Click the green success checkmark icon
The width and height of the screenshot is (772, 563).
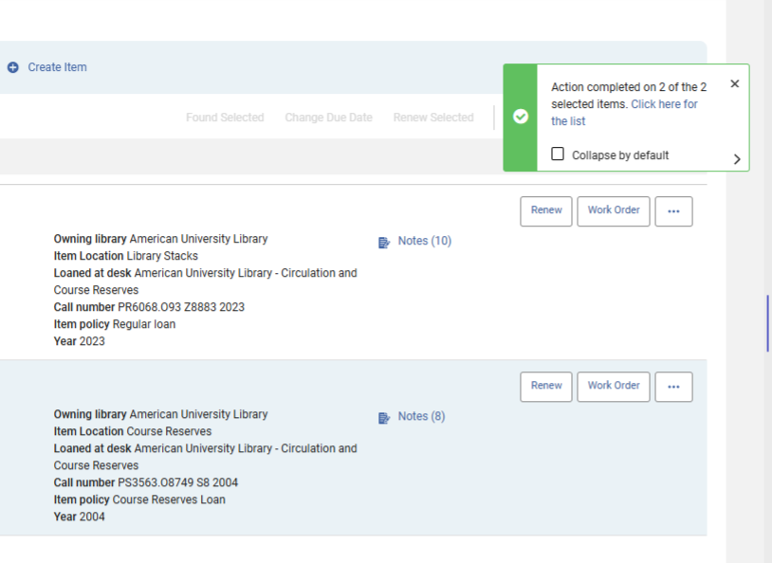click(x=521, y=118)
